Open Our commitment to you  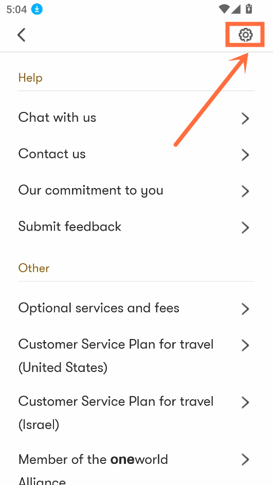(x=136, y=191)
